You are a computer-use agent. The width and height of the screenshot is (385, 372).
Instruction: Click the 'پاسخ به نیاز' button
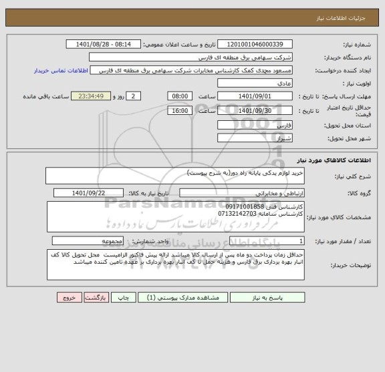coord(267,297)
